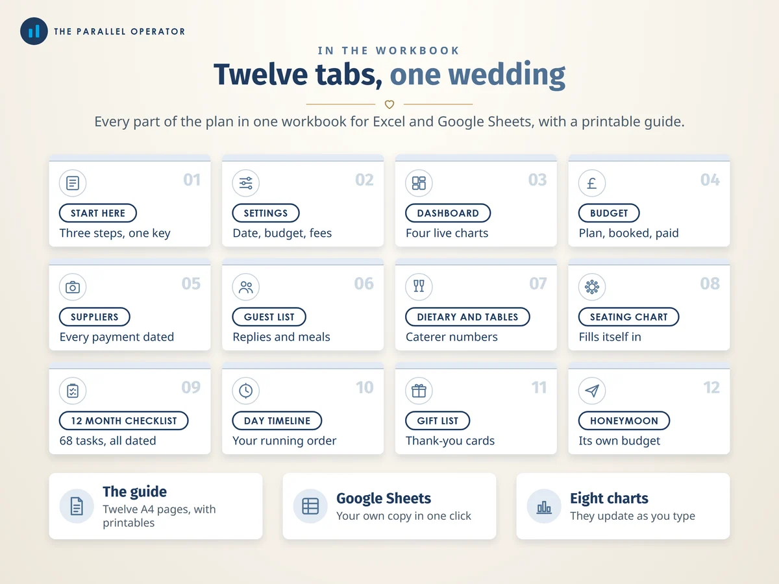Click the round table icon on Seating Chart card
The width and height of the screenshot is (779, 584).
591,287
